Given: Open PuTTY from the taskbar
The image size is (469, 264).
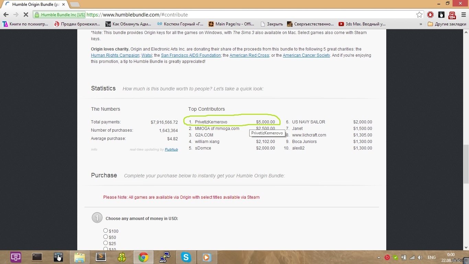Looking at the screenshot, I should tap(165, 257).
